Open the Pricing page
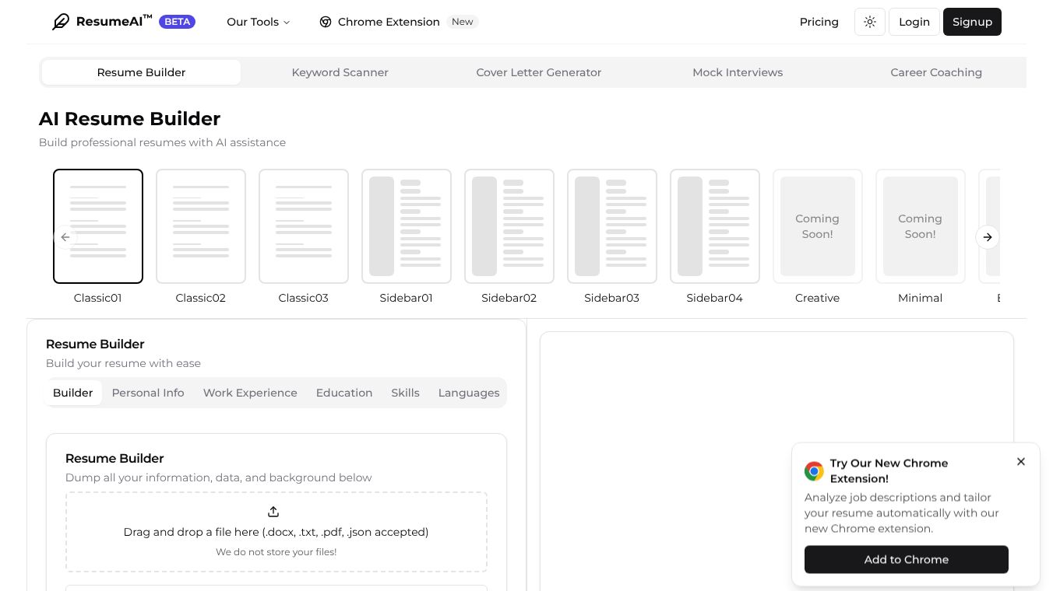 pos(819,22)
